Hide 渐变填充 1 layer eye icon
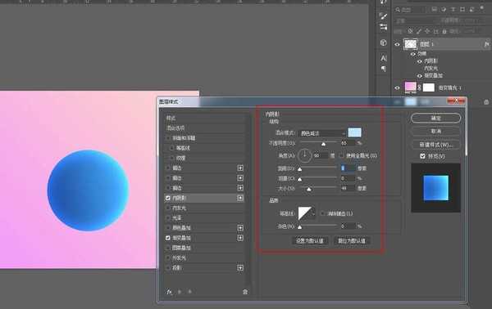This screenshot has height=309, width=492. 397,88
